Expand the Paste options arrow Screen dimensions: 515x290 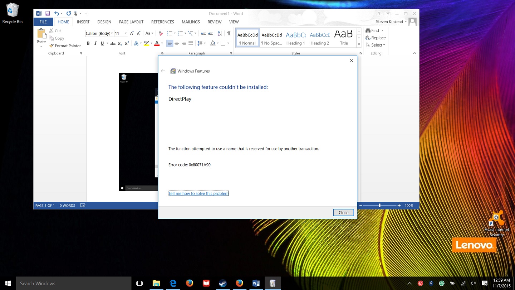tap(41, 47)
